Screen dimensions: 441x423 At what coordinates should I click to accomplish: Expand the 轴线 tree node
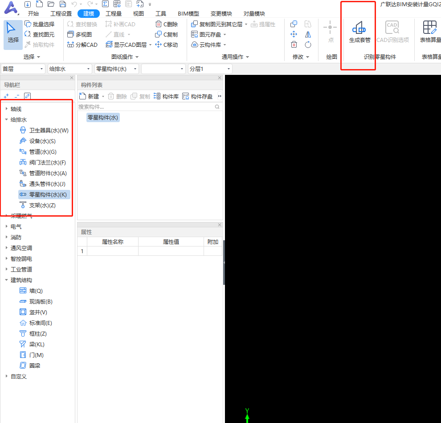[7, 108]
